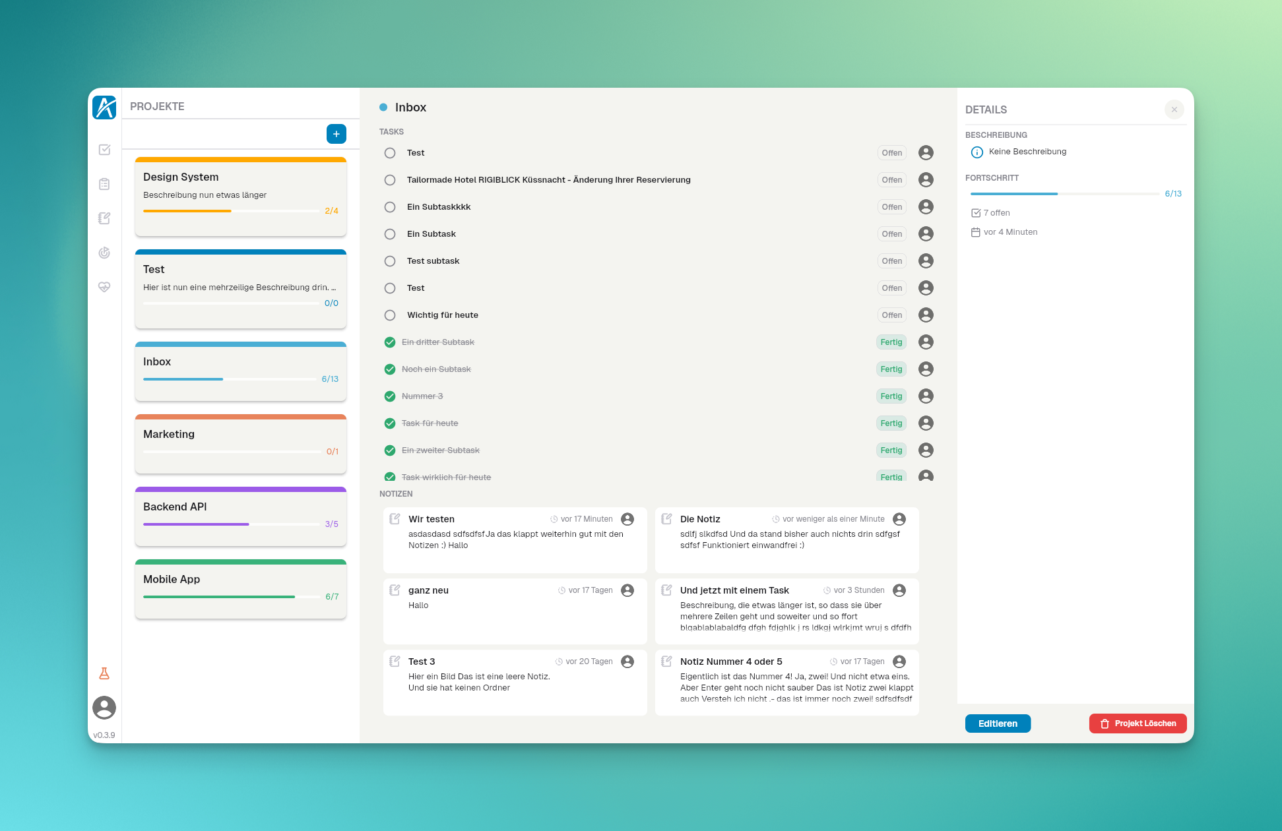Viewport: 1282px width, 831px height.
Task: Mark 'Wichtig für heute' task as done
Action: (x=390, y=315)
